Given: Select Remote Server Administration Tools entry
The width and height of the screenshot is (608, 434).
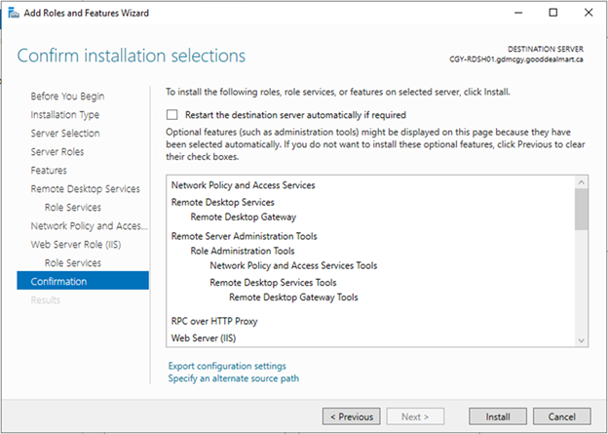Looking at the screenshot, I should pos(245,236).
